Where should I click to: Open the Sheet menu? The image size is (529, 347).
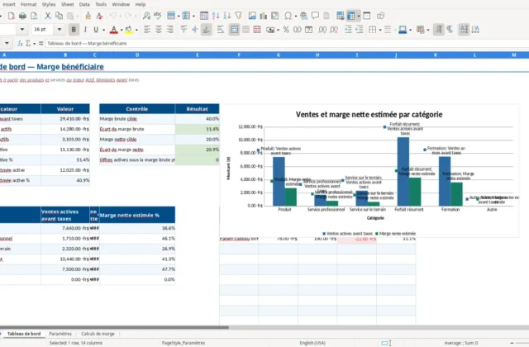tap(67, 4)
